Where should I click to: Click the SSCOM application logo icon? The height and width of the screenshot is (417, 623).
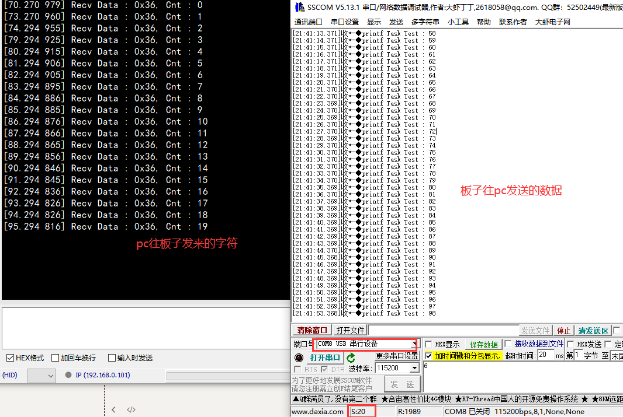pos(300,7)
